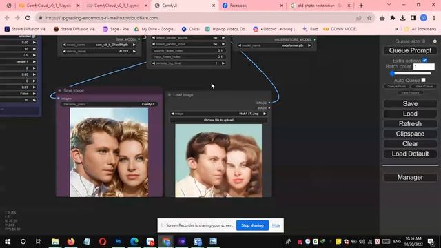The image size is (441, 248).
Task: Click the Queue Prompt button
Action: [x=410, y=50]
